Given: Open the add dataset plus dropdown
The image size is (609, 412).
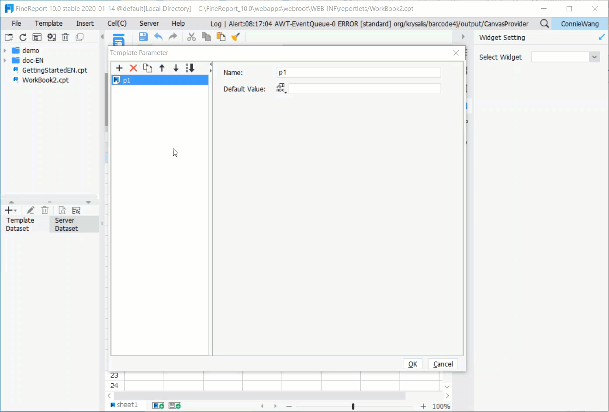Looking at the screenshot, I should click(10, 210).
